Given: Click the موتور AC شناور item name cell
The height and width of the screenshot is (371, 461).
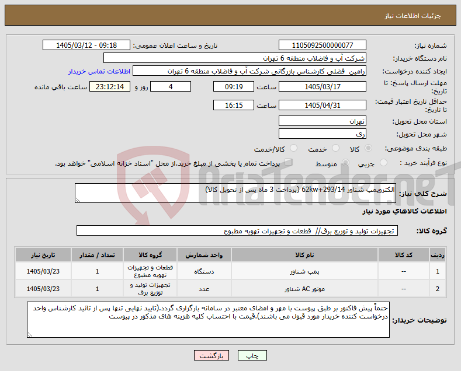Looking at the screenshot, I should [304, 289].
